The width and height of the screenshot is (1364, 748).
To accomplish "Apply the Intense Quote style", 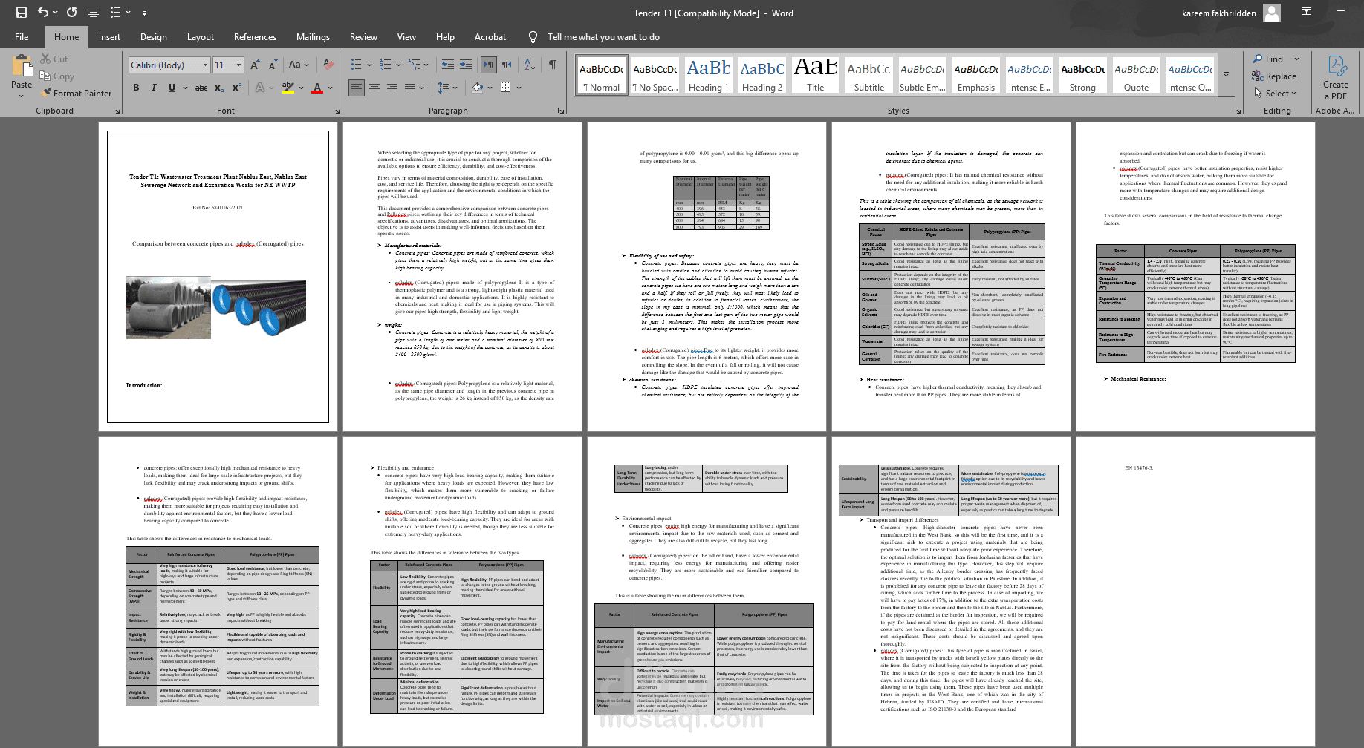I will coord(1190,75).
